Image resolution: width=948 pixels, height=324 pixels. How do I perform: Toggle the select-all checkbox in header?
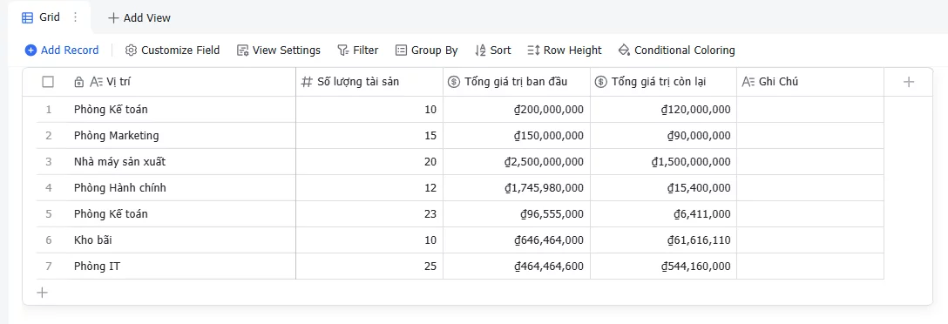48,82
